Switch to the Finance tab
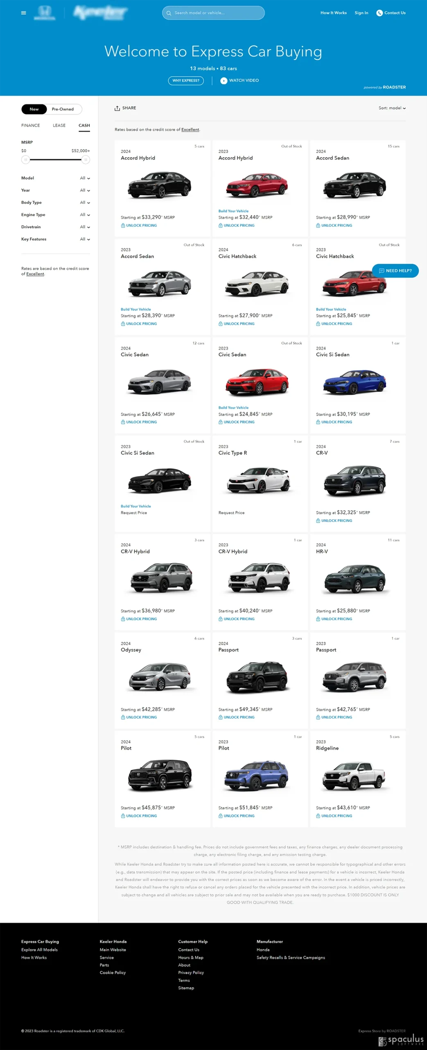The width and height of the screenshot is (427, 1050). click(31, 126)
